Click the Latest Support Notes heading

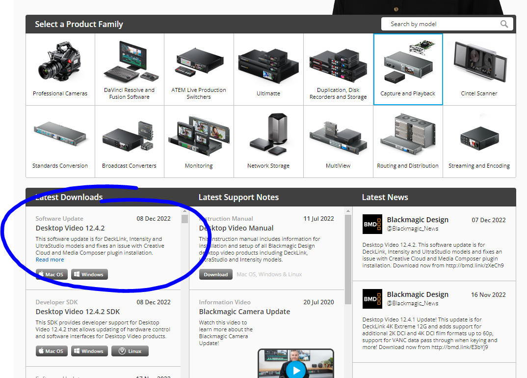238,197
